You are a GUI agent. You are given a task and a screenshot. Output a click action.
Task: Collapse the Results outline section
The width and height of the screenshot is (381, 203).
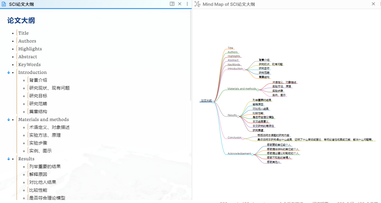[8, 159]
